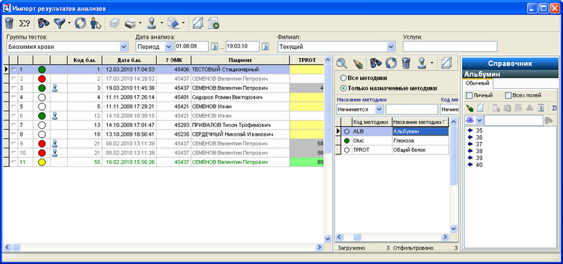Tick the checkbox in row 1 ТЕСТОВЫЙ Стационарный

pos(14,70)
